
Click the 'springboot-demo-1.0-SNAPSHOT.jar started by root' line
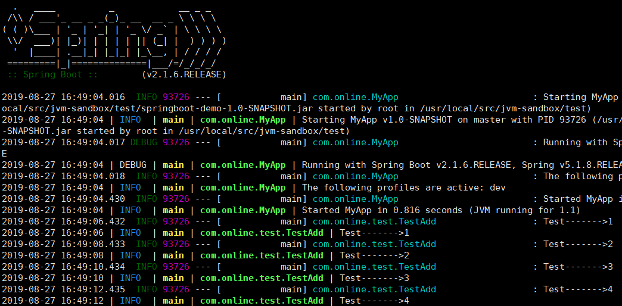(296, 108)
